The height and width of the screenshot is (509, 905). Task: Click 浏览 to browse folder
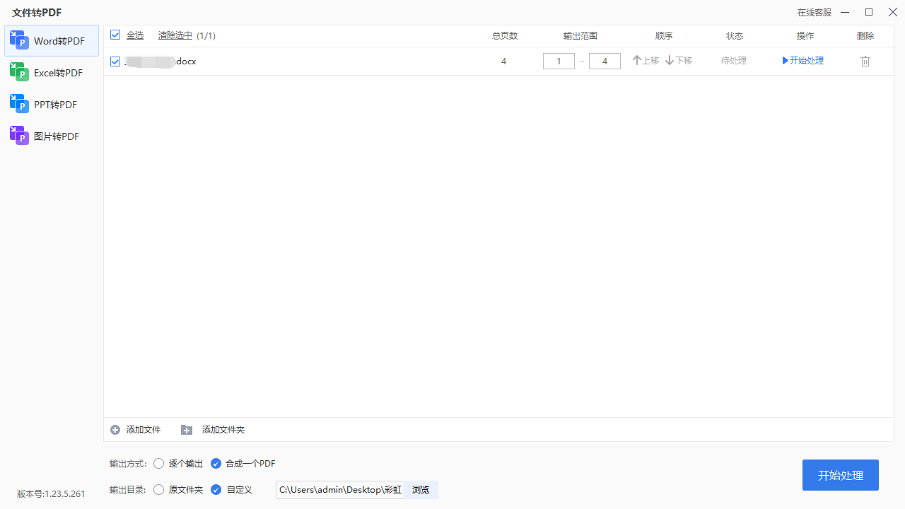click(421, 489)
